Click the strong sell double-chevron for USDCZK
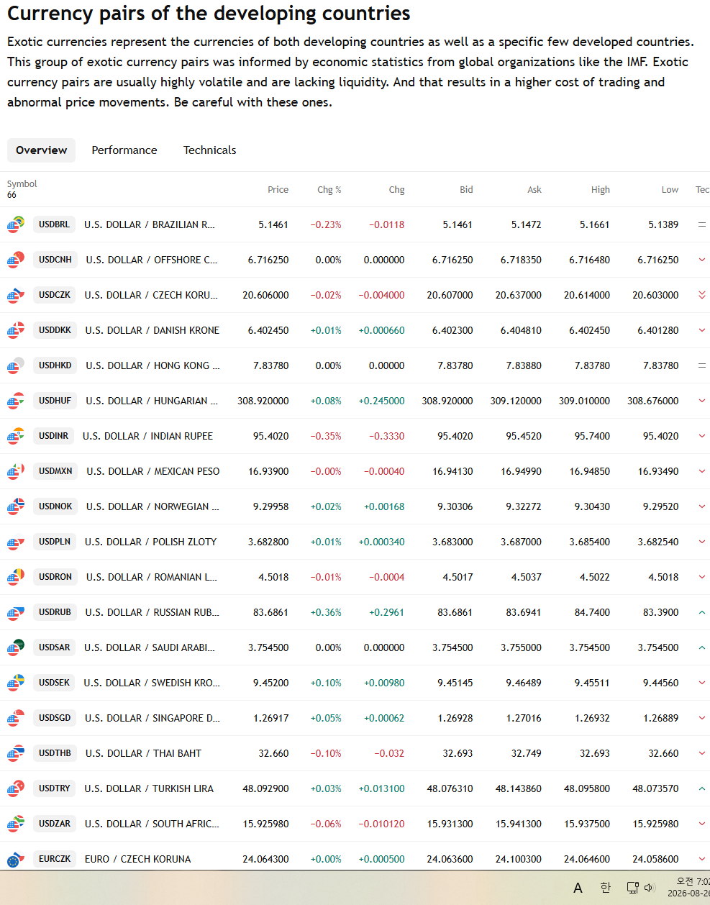The image size is (710, 905). [x=702, y=295]
